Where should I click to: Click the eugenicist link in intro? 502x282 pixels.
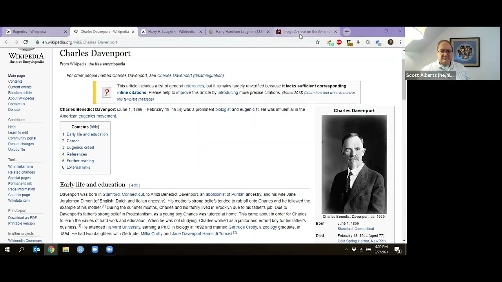[249, 110]
